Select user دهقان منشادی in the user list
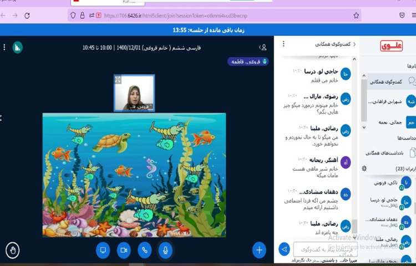 click(x=389, y=222)
